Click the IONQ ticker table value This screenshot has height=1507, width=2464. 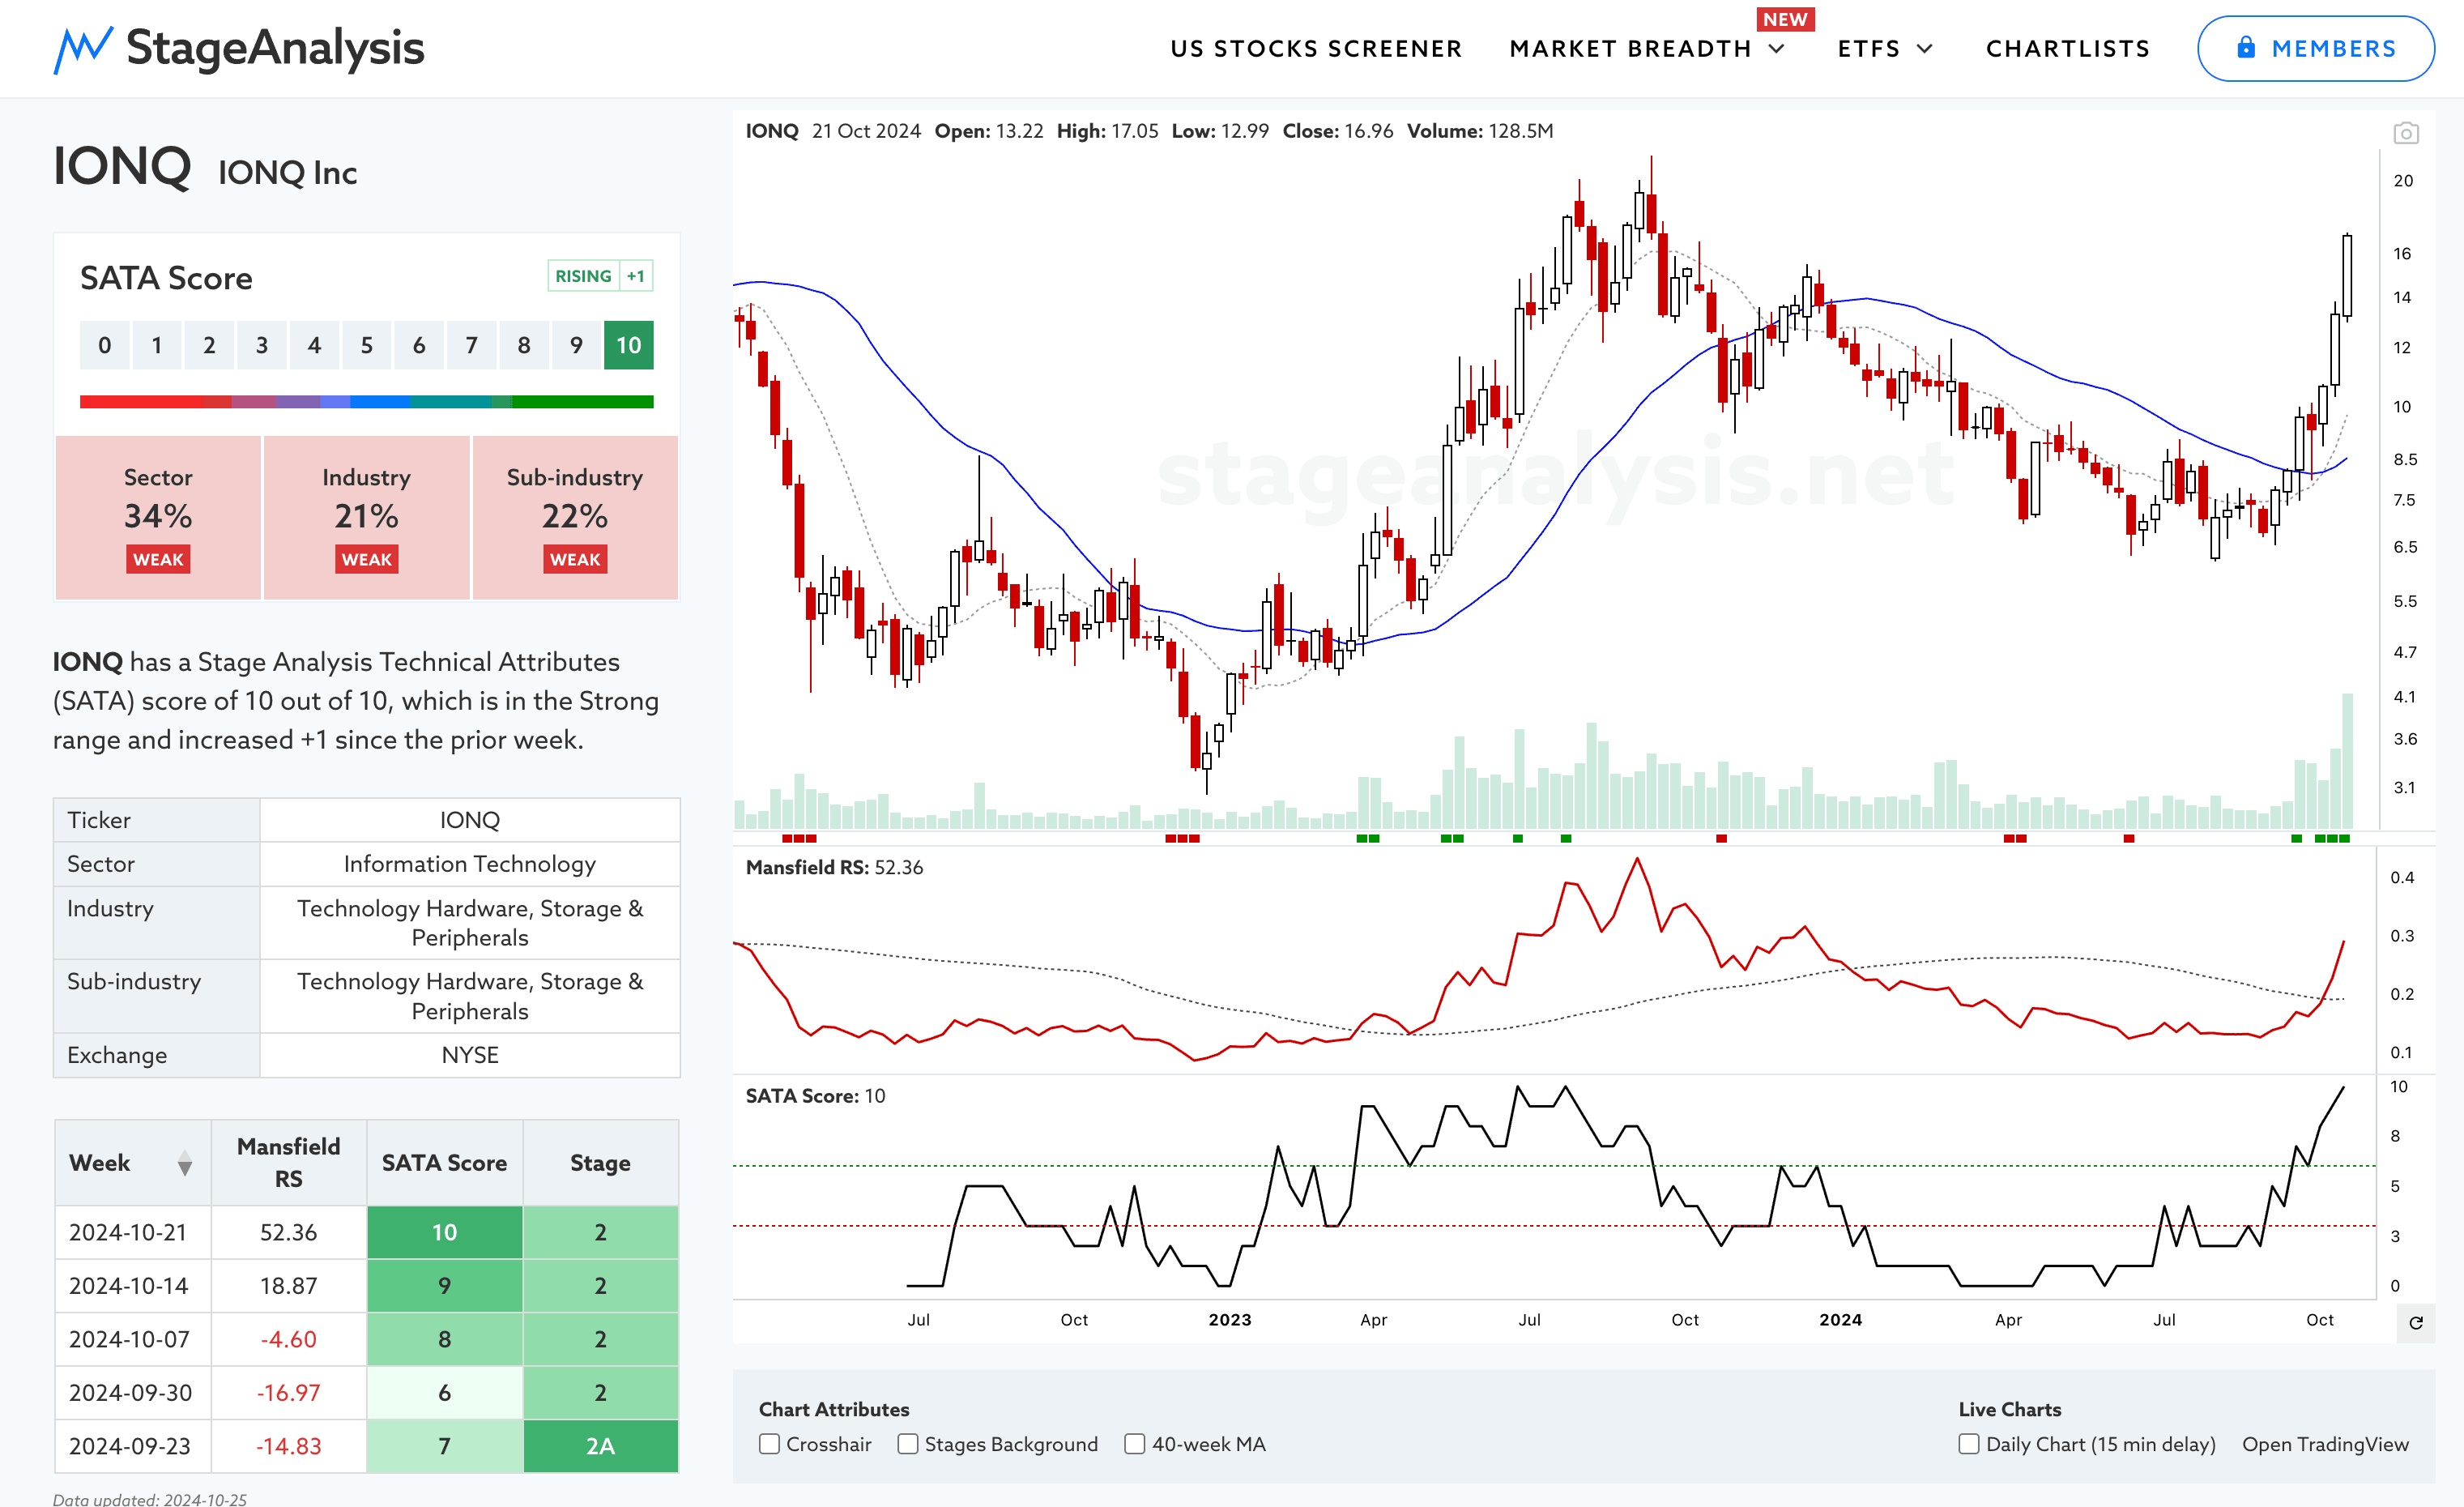470,820
